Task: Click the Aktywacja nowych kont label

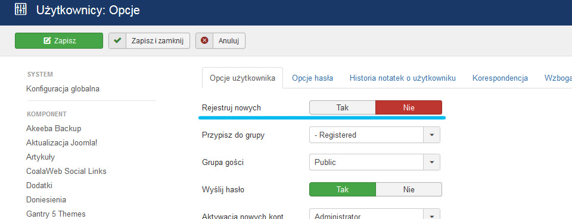Action: tap(243, 217)
